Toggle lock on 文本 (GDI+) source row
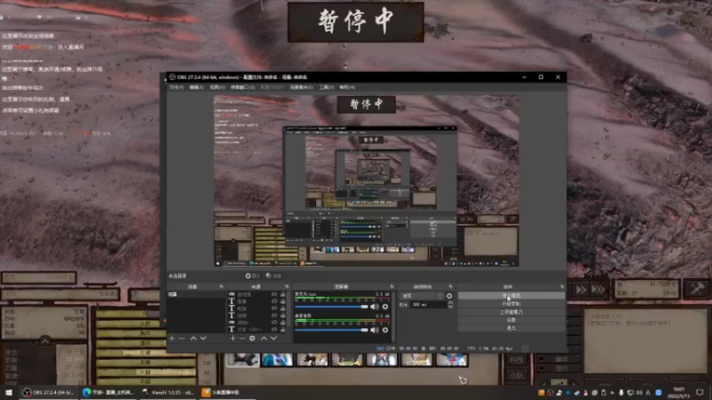This screenshot has width=712, height=400. [x=282, y=329]
